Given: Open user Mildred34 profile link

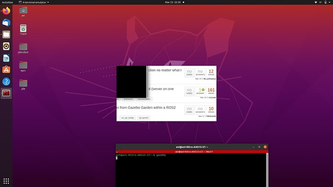Looking at the screenshot, I should 211,116.
